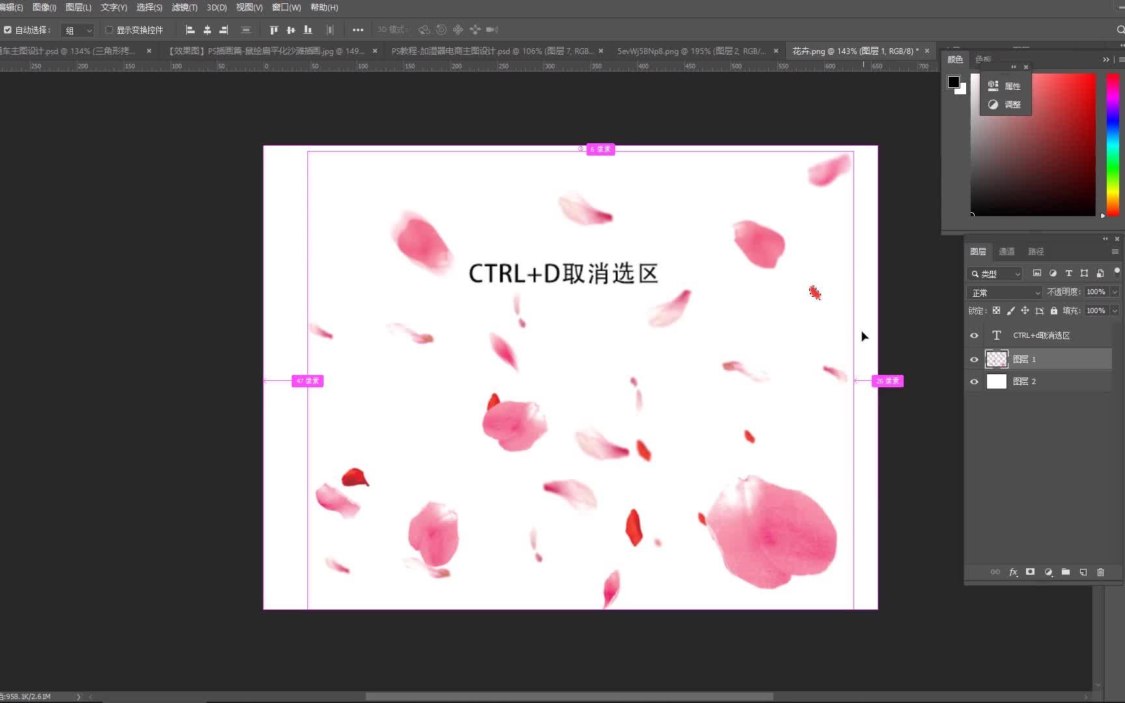
Task: Click the 图层 1 layer thumbnail
Action: click(997, 359)
